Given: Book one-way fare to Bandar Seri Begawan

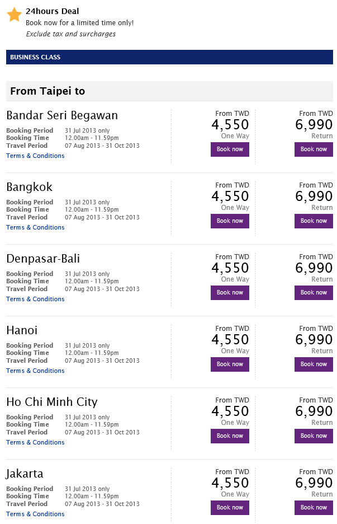Looking at the screenshot, I should (x=230, y=149).
